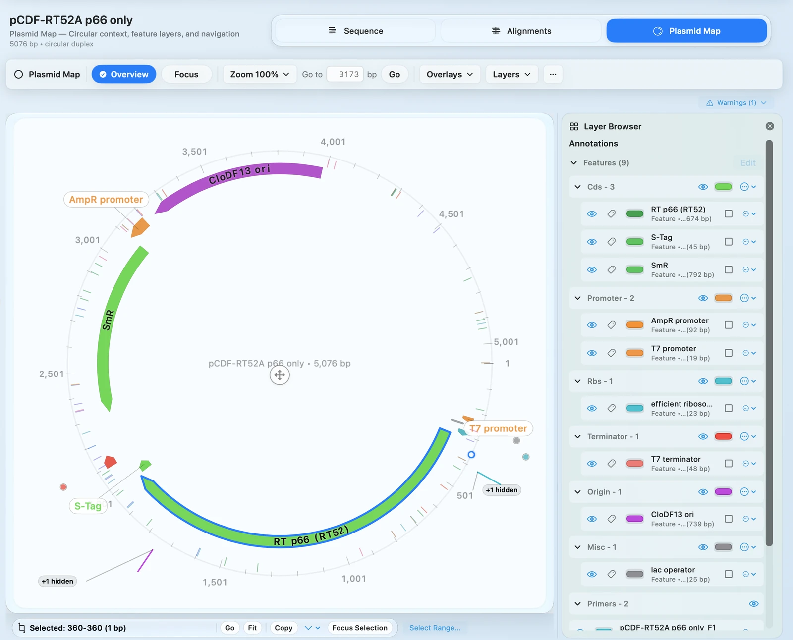Select the Plasmid Map tab
The width and height of the screenshot is (793, 640).
[x=686, y=31]
